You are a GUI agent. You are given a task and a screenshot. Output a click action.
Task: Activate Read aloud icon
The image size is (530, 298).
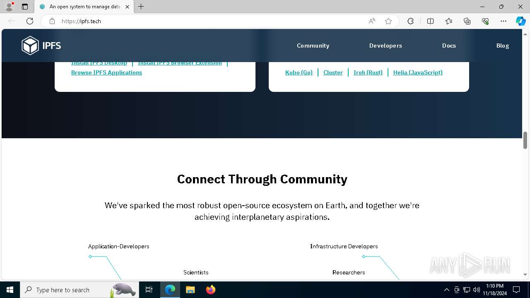(x=372, y=21)
